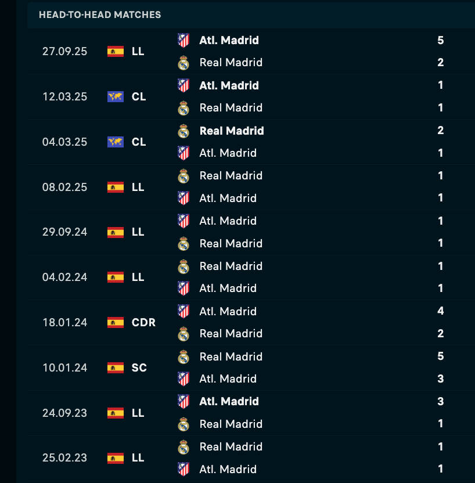The image size is (475, 483).
Task: Click Spain flag next to SC competition
Action: point(116,367)
